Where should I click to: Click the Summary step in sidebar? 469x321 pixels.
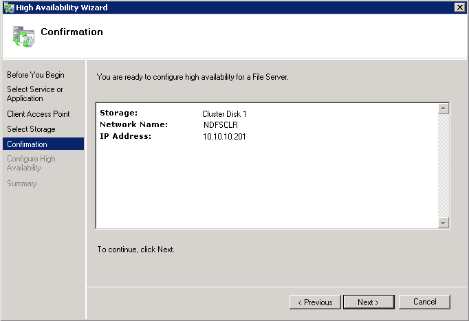pos(22,184)
